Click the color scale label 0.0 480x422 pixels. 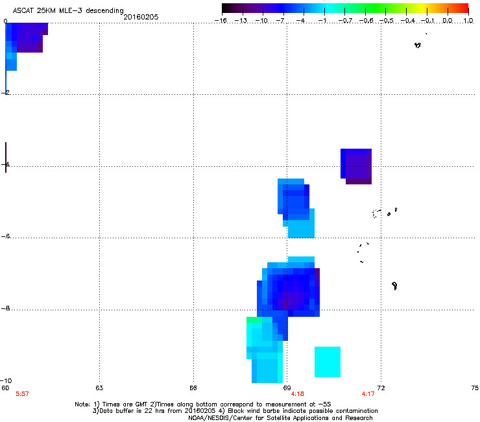(x=448, y=21)
